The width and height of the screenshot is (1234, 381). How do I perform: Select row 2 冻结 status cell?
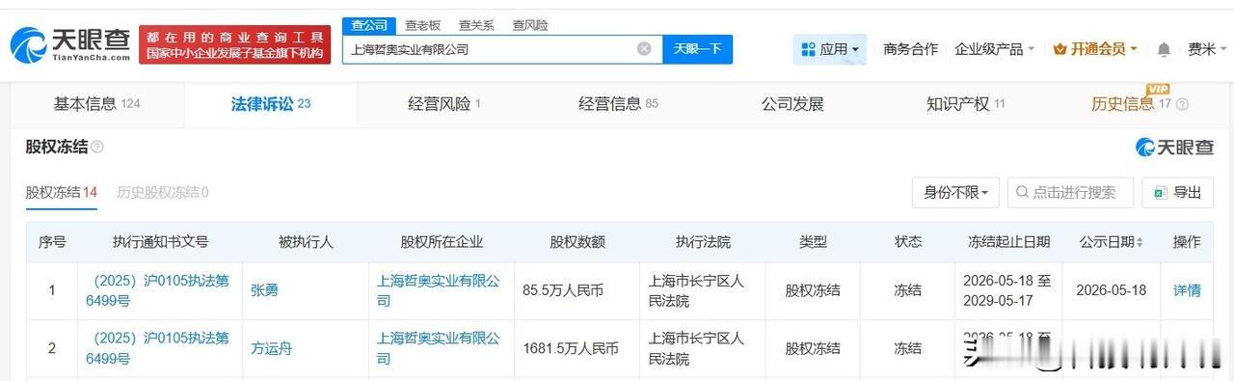click(907, 348)
